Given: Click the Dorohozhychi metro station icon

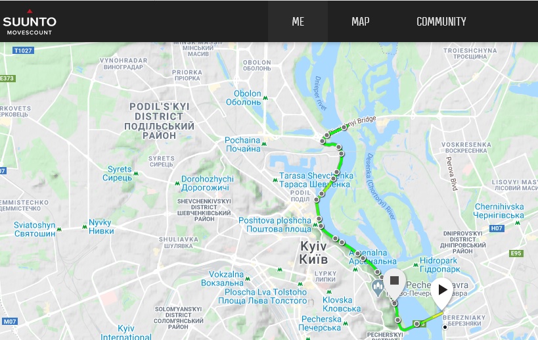Looking at the screenshot, I should pos(177,183).
